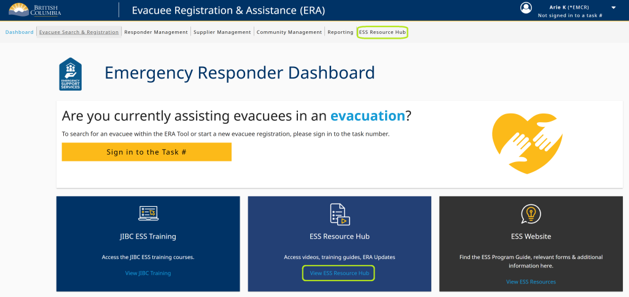Follow the View ESS Resource Hub link
629x297 pixels.
tap(339, 273)
